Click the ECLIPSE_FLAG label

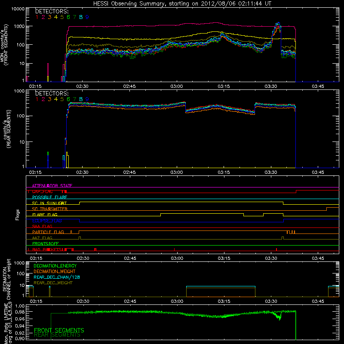pyautogui.click(x=47, y=221)
